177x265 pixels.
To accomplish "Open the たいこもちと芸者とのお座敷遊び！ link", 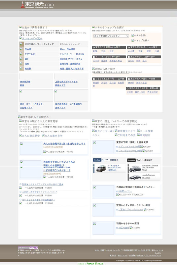I will tap(39, 200).
